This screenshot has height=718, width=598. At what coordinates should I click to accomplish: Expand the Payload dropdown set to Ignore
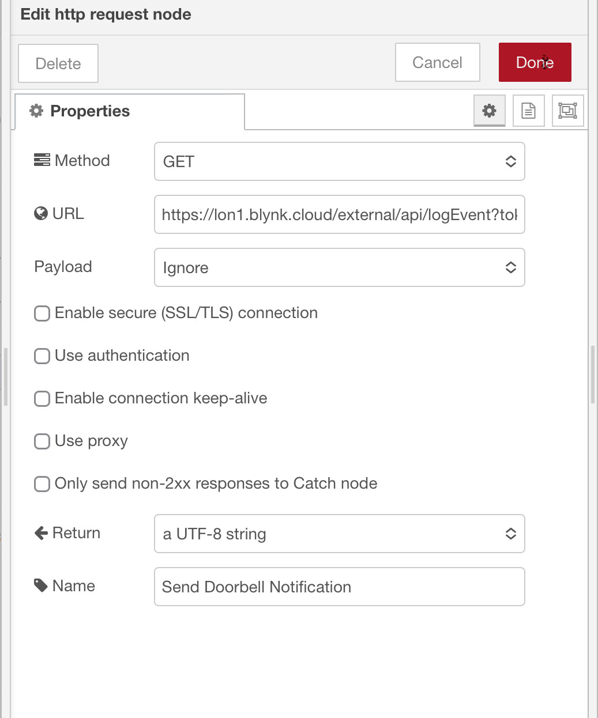339,267
